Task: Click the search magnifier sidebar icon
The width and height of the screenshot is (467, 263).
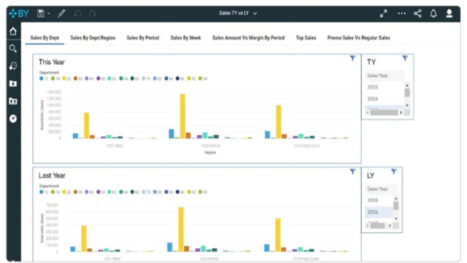Action: (13, 49)
